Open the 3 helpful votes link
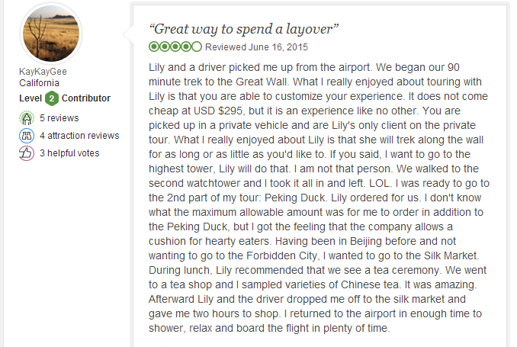The image size is (517, 347). pyautogui.click(x=69, y=153)
